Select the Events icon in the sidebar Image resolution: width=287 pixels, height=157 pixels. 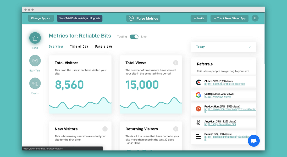click(x=35, y=83)
